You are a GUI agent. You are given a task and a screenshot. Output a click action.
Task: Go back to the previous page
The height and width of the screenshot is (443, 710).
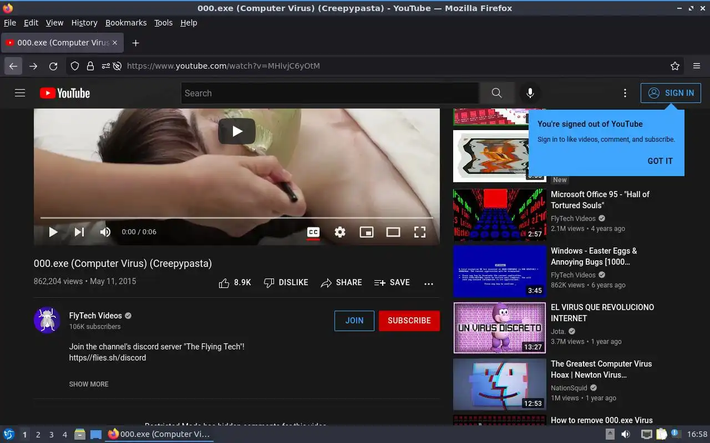click(x=13, y=66)
